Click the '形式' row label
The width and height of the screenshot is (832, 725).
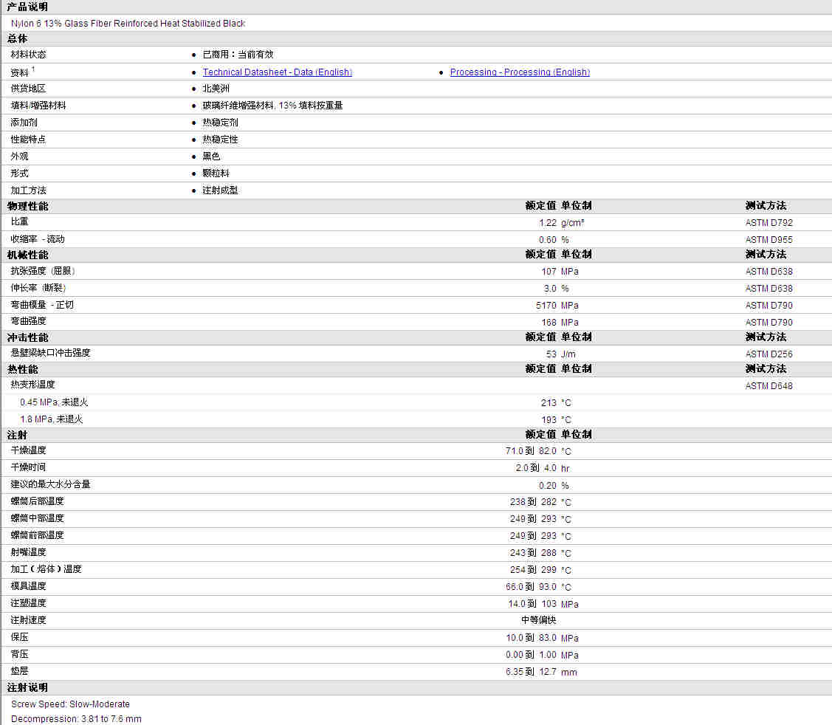pyautogui.click(x=19, y=173)
